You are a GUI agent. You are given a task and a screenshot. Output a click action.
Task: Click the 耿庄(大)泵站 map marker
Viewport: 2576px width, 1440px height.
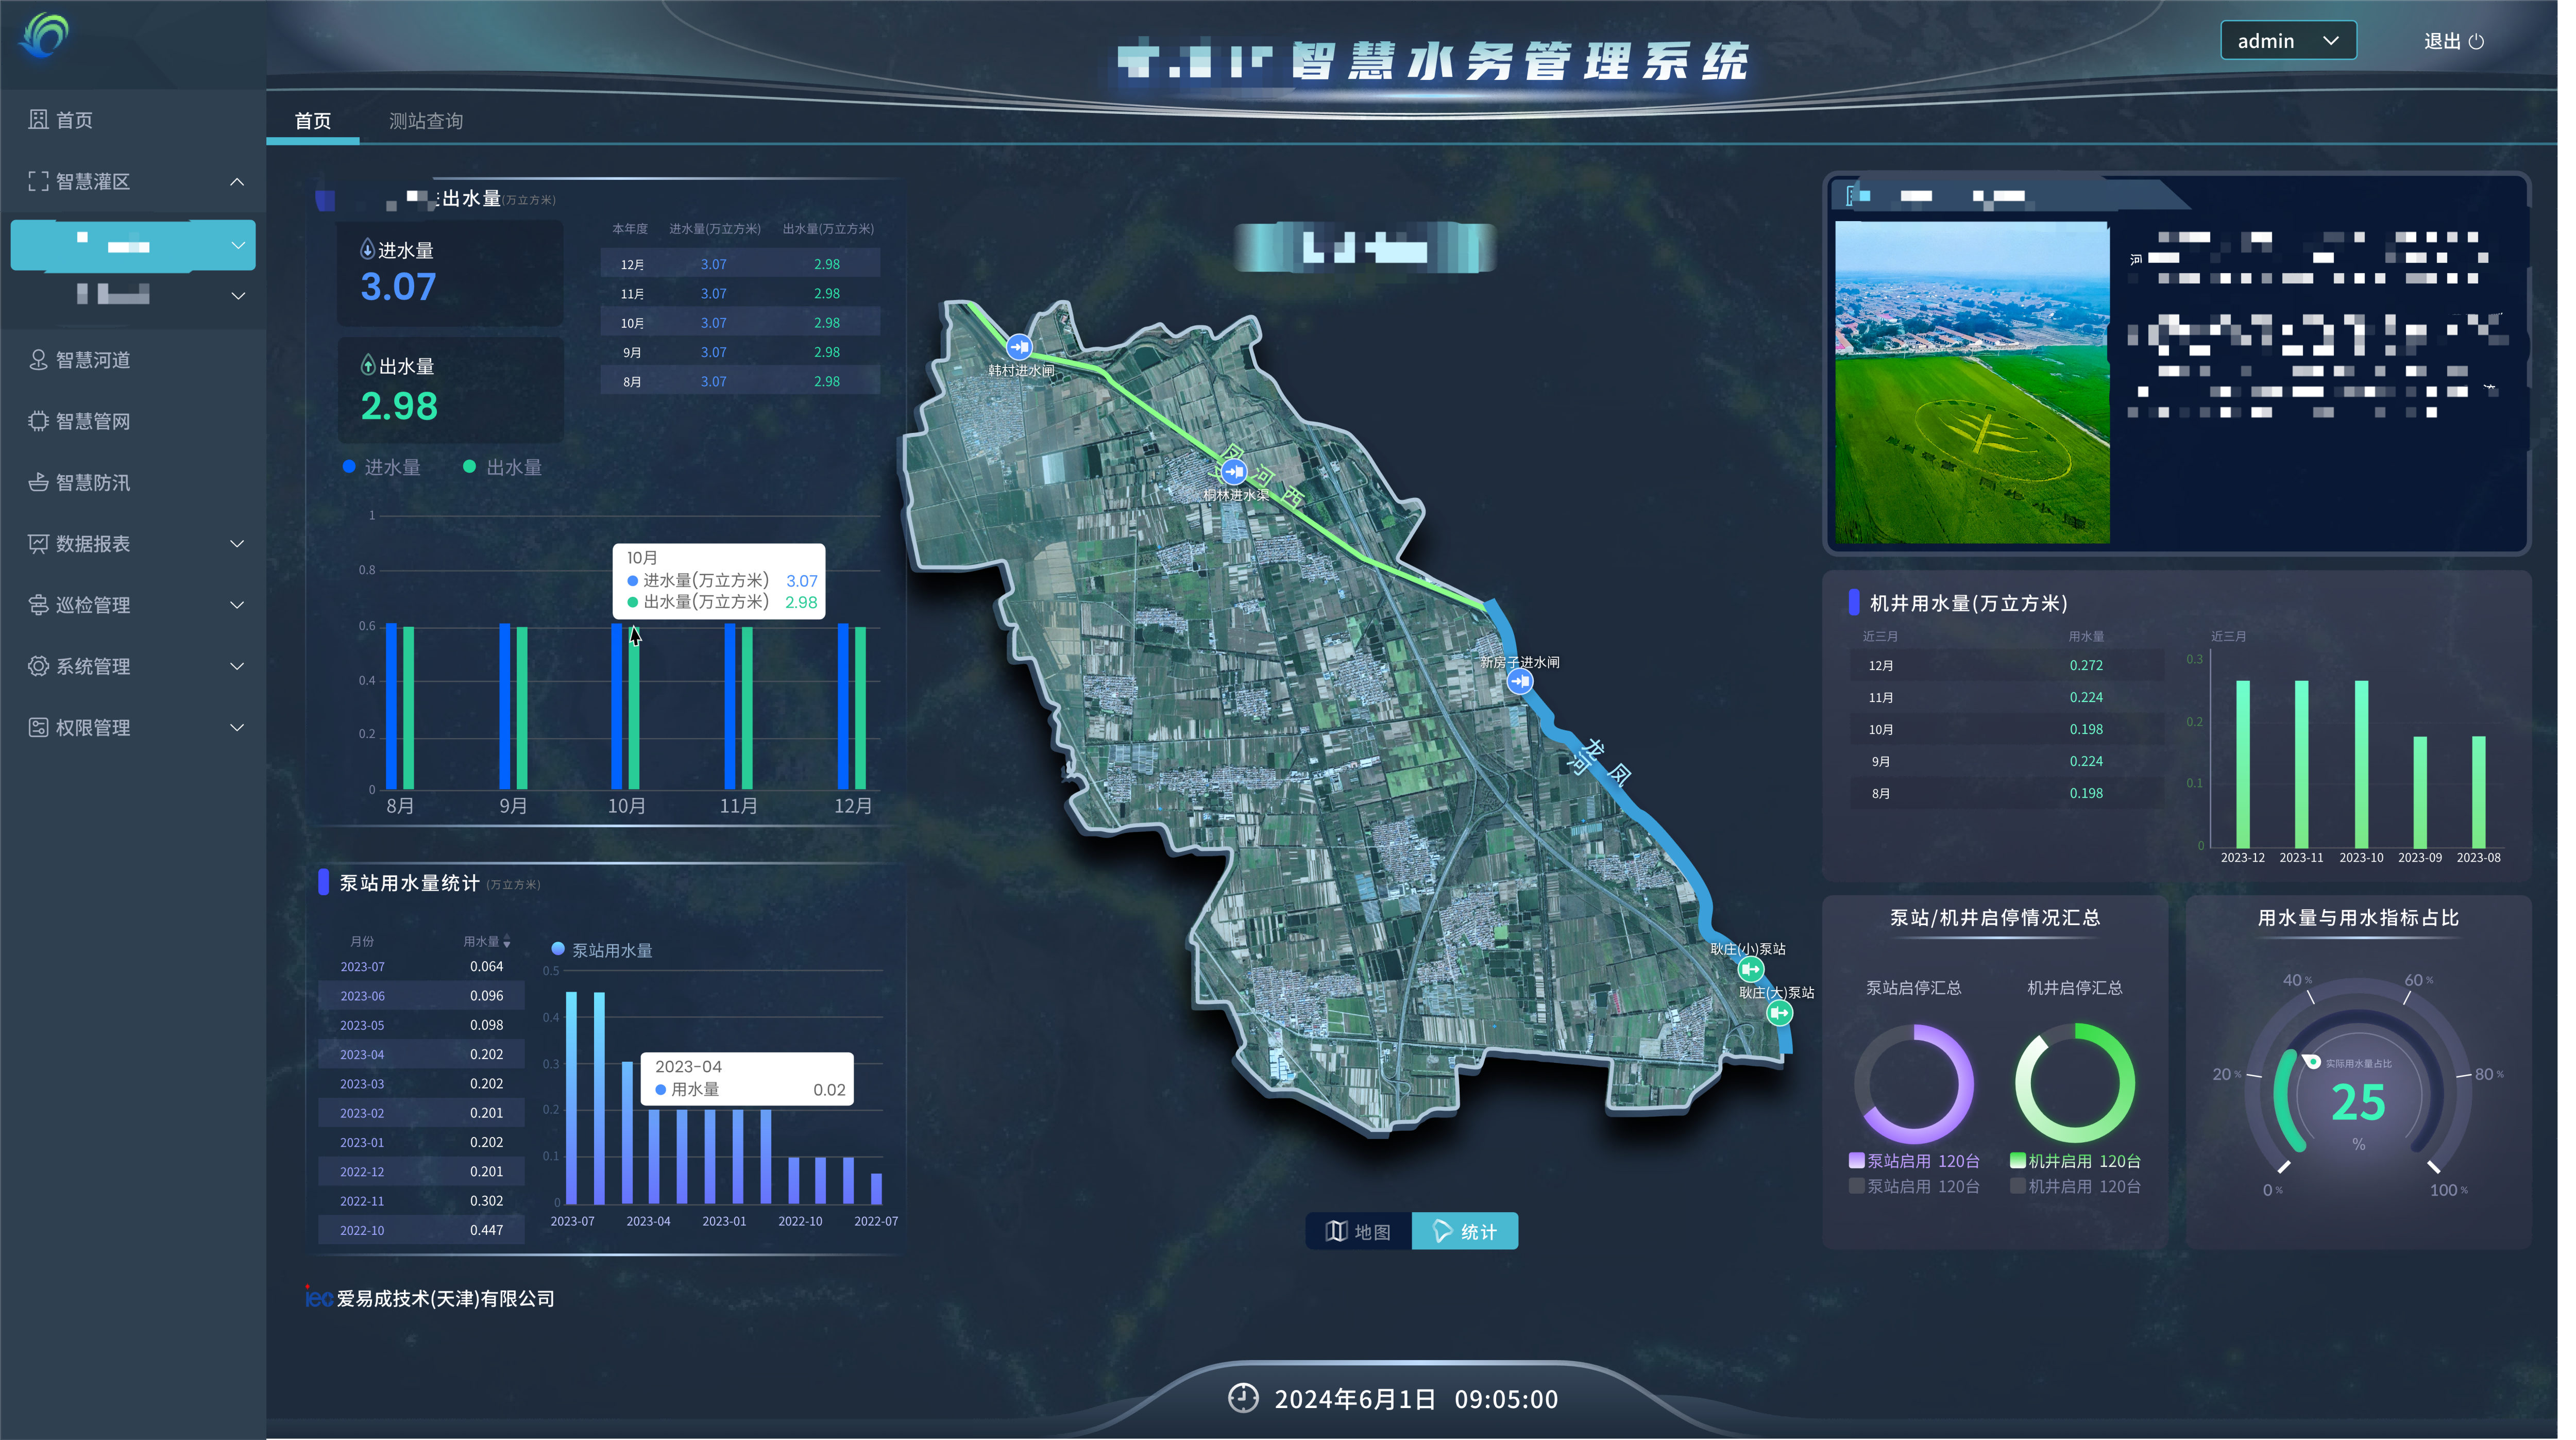point(1779,1013)
